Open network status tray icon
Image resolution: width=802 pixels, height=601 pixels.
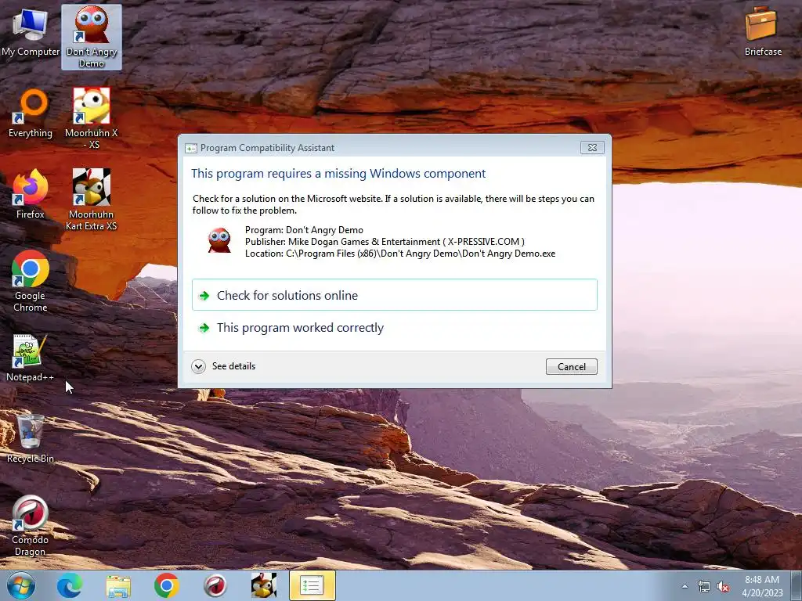point(704,587)
